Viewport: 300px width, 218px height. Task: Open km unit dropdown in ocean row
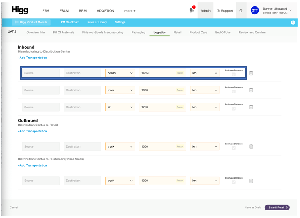[205, 73]
